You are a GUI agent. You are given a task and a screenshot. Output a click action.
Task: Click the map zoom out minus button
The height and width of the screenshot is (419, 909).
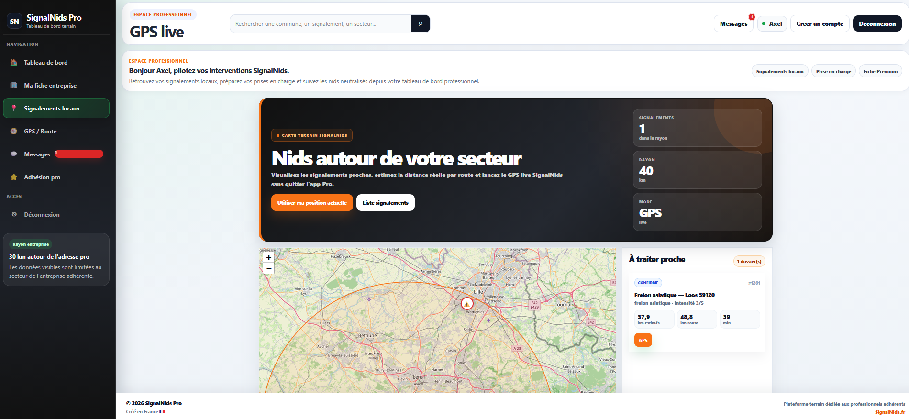tap(269, 268)
